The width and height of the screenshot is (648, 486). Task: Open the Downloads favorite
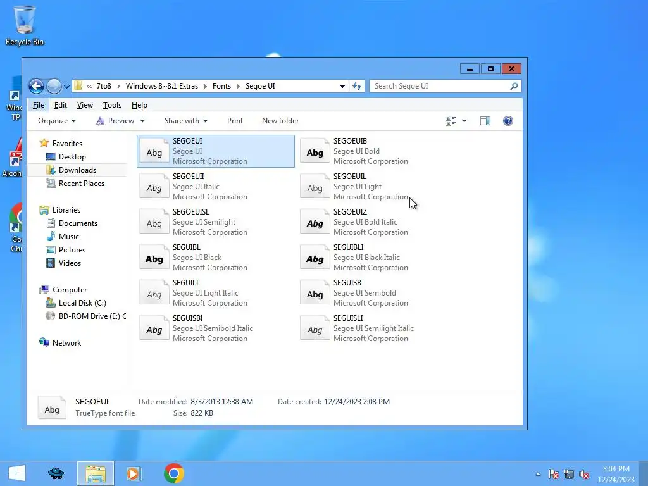click(71, 170)
